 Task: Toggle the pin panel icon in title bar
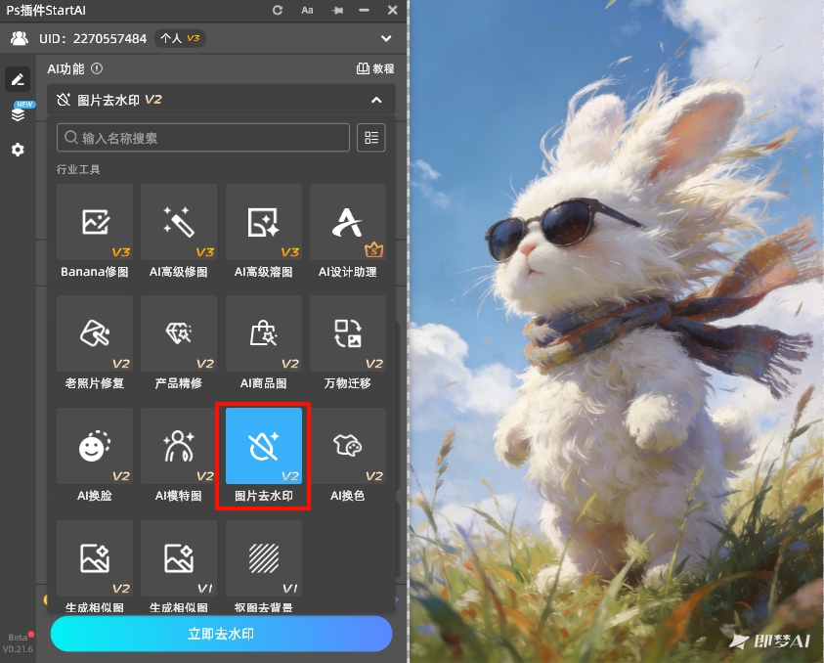click(x=338, y=10)
